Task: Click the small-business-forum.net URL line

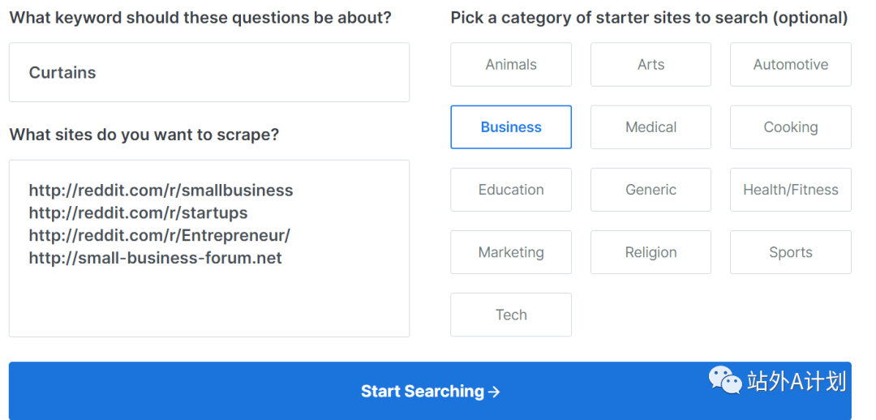Action: point(155,259)
